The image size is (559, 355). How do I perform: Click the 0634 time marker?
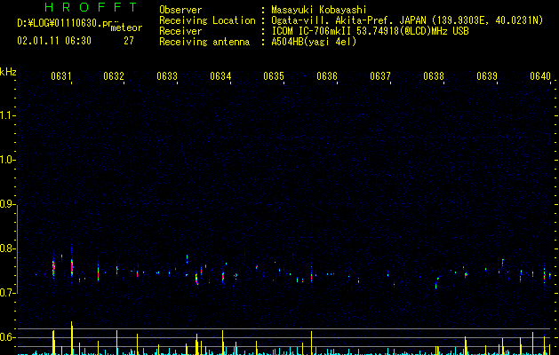pos(220,76)
